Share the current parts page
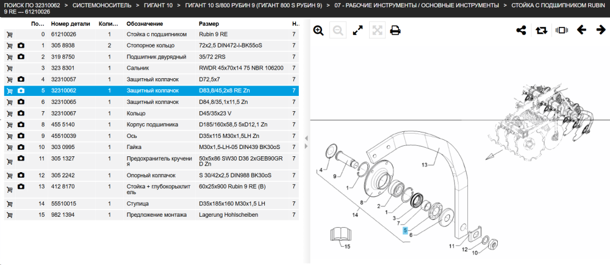Screen dimensions: 610x265 click(x=522, y=31)
